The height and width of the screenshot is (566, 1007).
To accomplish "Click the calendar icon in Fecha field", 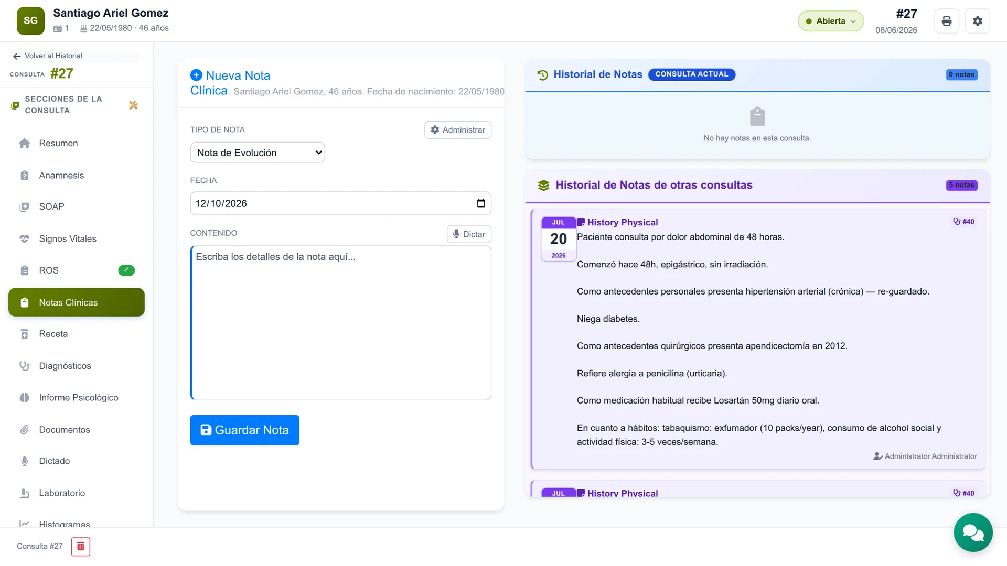I will (481, 203).
